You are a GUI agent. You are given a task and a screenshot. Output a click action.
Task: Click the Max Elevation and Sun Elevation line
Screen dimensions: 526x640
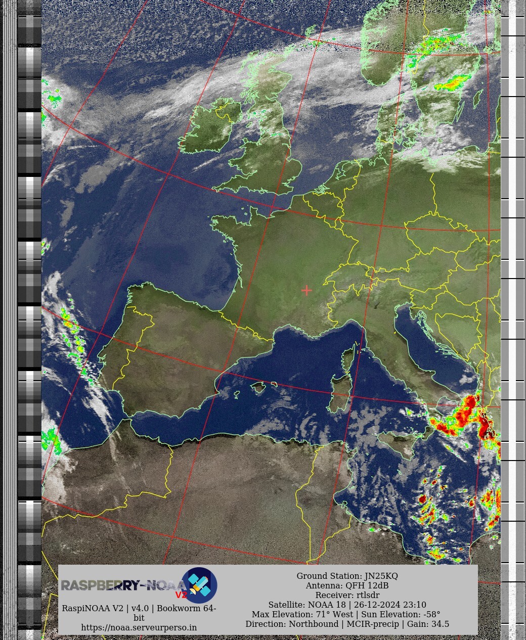click(346, 614)
